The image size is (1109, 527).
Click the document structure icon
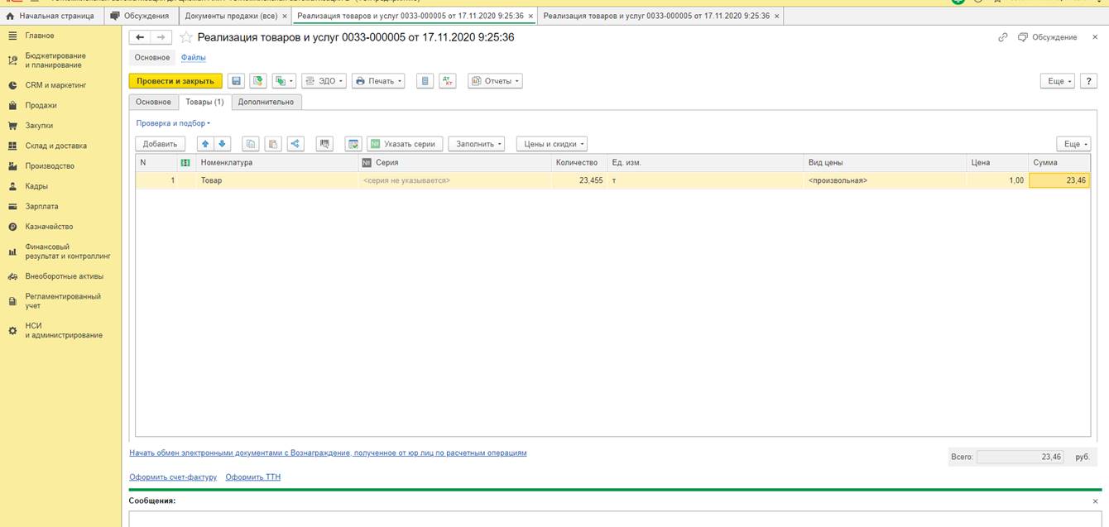point(425,81)
